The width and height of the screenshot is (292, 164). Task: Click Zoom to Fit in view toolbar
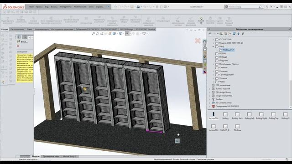click(x=94, y=33)
